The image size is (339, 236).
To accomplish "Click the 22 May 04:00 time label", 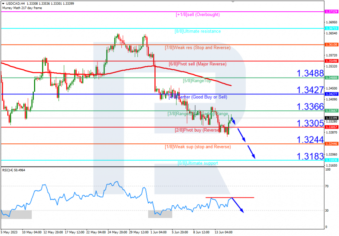I will 96,233.
